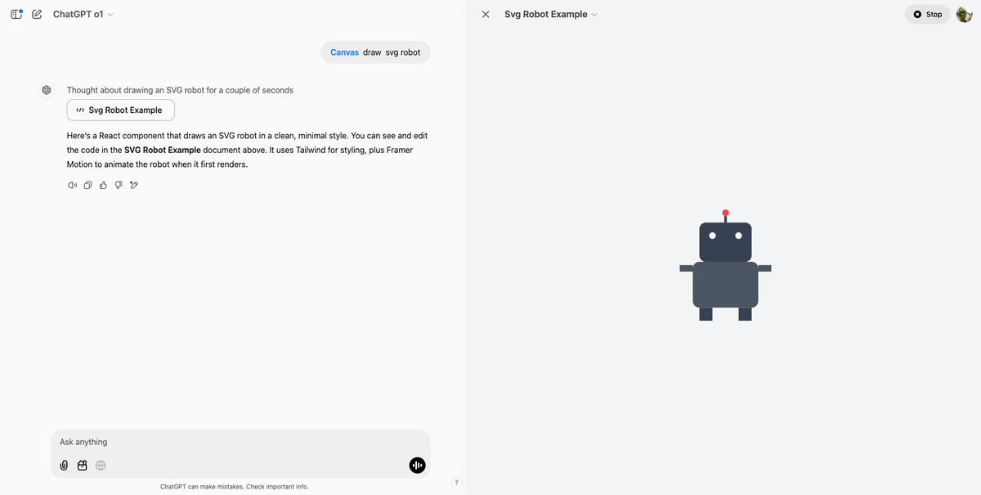
Task: Start a new chat with the compose icon
Action: point(36,14)
